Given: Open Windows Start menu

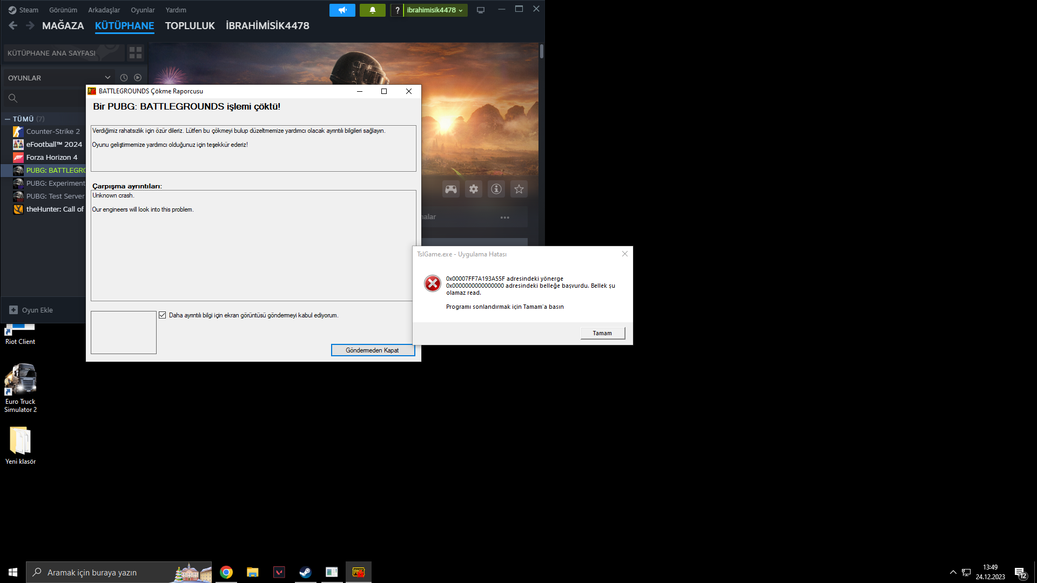Looking at the screenshot, I should click(13, 572).
